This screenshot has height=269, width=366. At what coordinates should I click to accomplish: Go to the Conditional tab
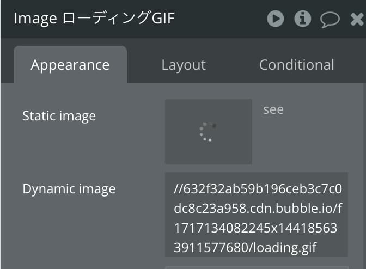coord(297,65)
